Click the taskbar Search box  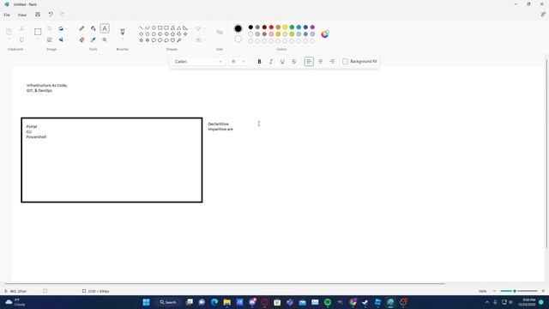(168, 302)
